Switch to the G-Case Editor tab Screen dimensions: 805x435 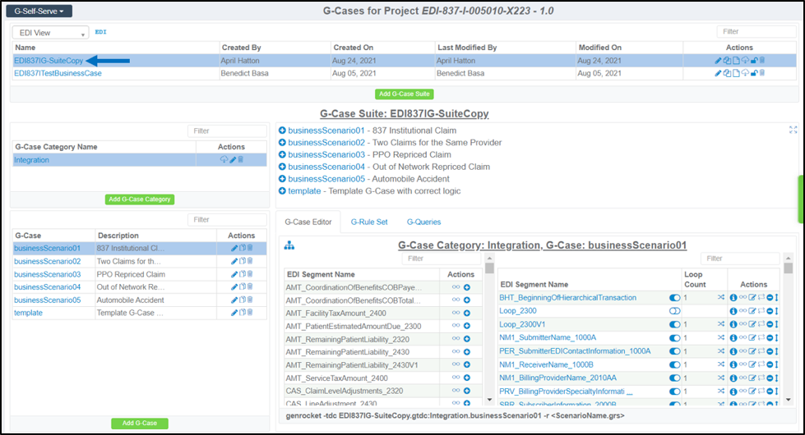coord(308,222)
